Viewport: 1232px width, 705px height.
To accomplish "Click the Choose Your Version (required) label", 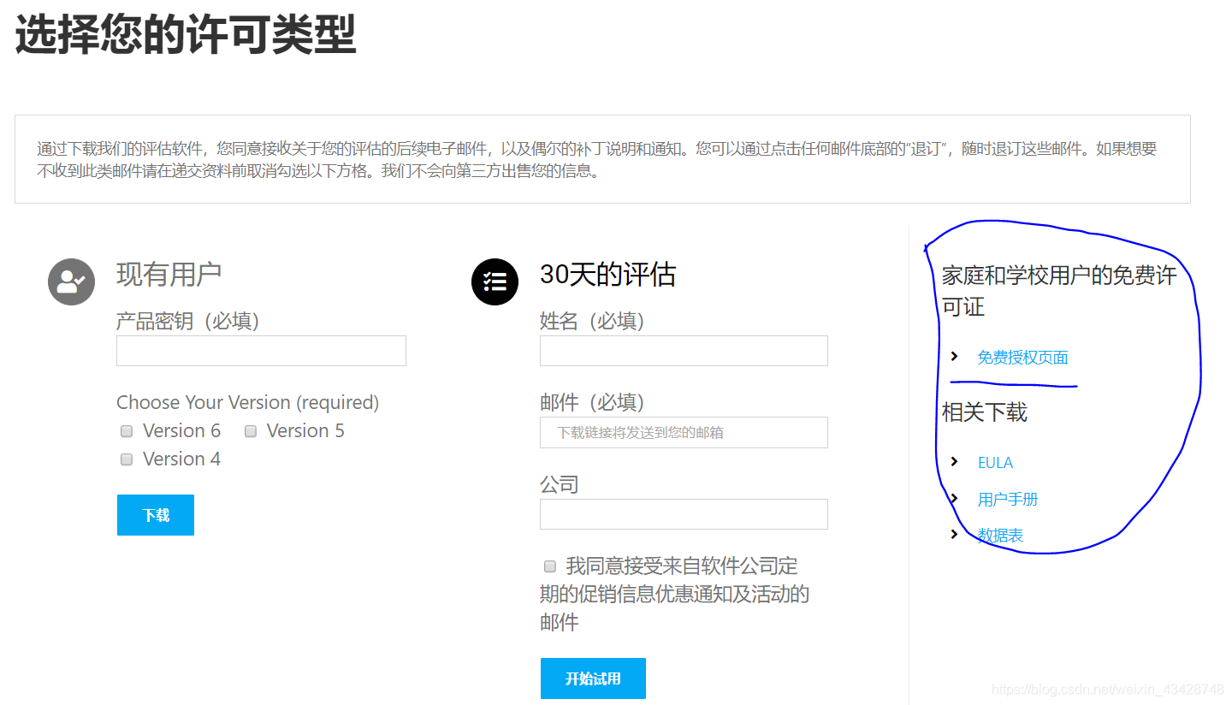I will coord(247,402).
